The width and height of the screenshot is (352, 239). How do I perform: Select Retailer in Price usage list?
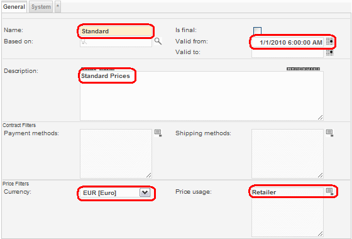264,192
